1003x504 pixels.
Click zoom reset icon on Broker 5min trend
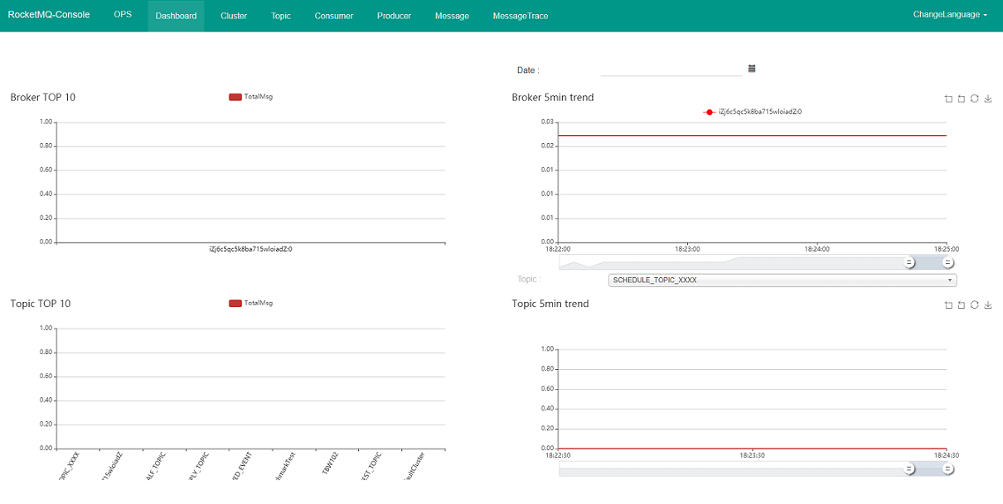[x=962, y=98]
